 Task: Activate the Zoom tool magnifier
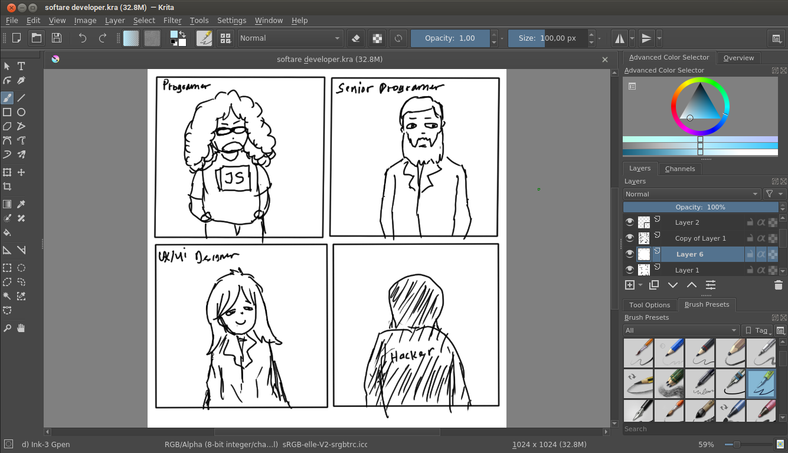[7, 328]
